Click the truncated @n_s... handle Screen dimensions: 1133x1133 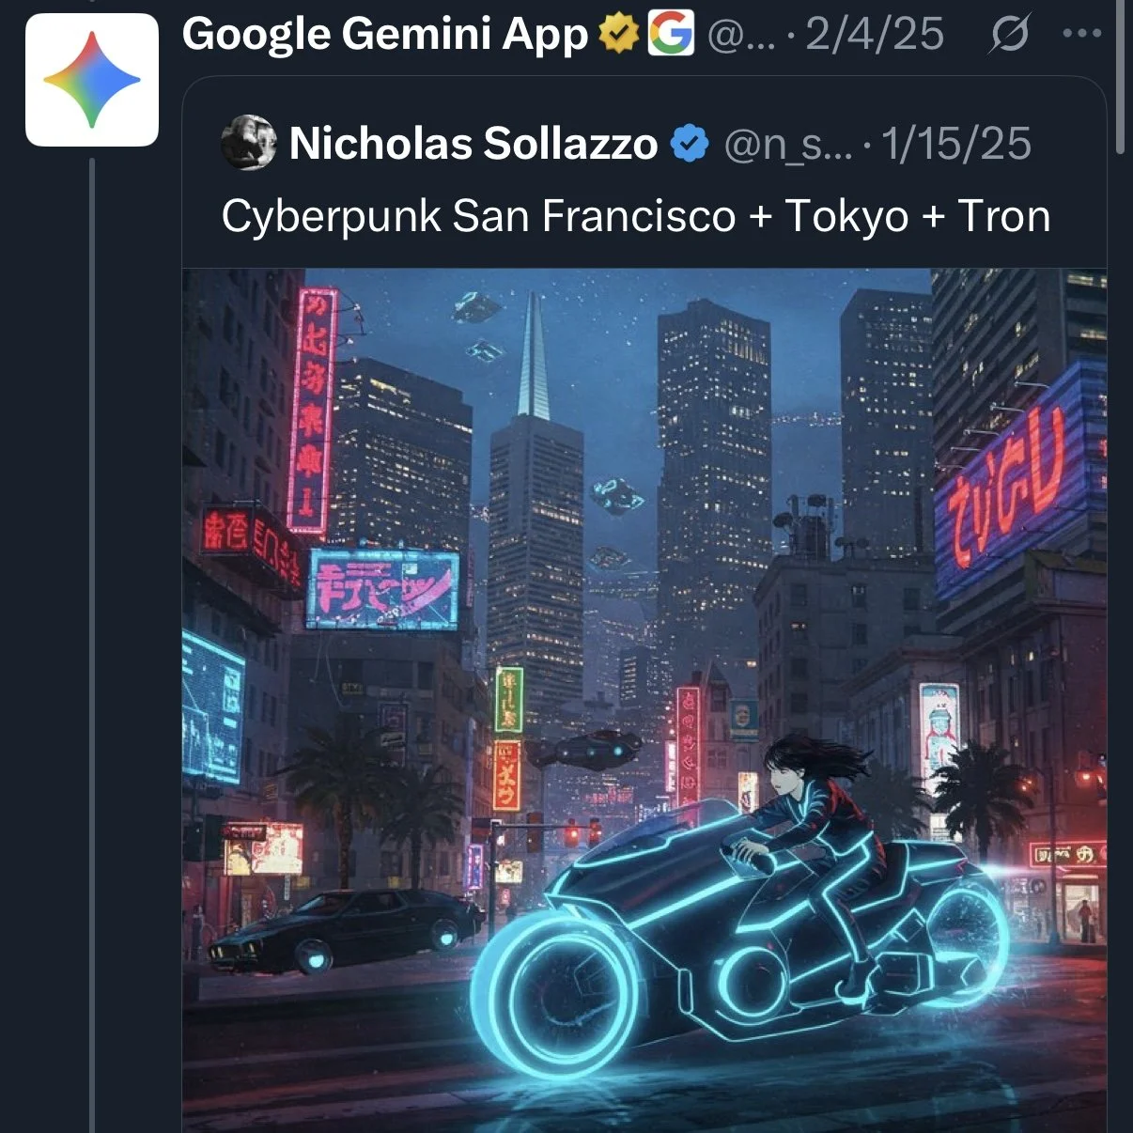point(788,145)
